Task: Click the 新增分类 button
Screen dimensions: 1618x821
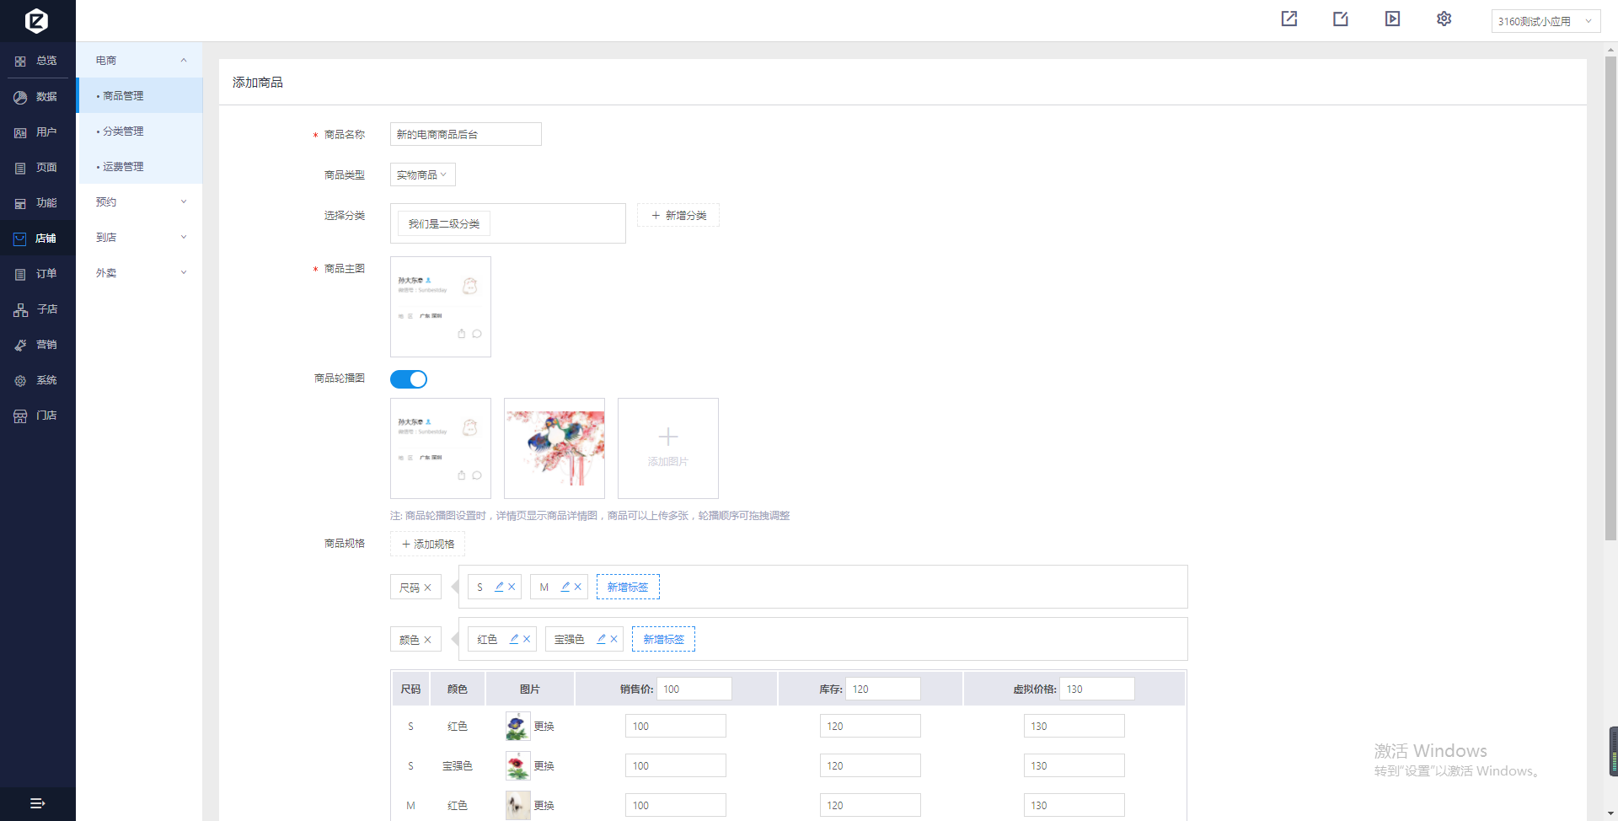Action: (678, 216)
